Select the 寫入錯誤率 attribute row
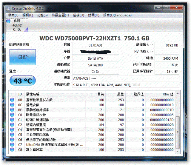This screenshot has height=165, width=191. coord(92,150)
